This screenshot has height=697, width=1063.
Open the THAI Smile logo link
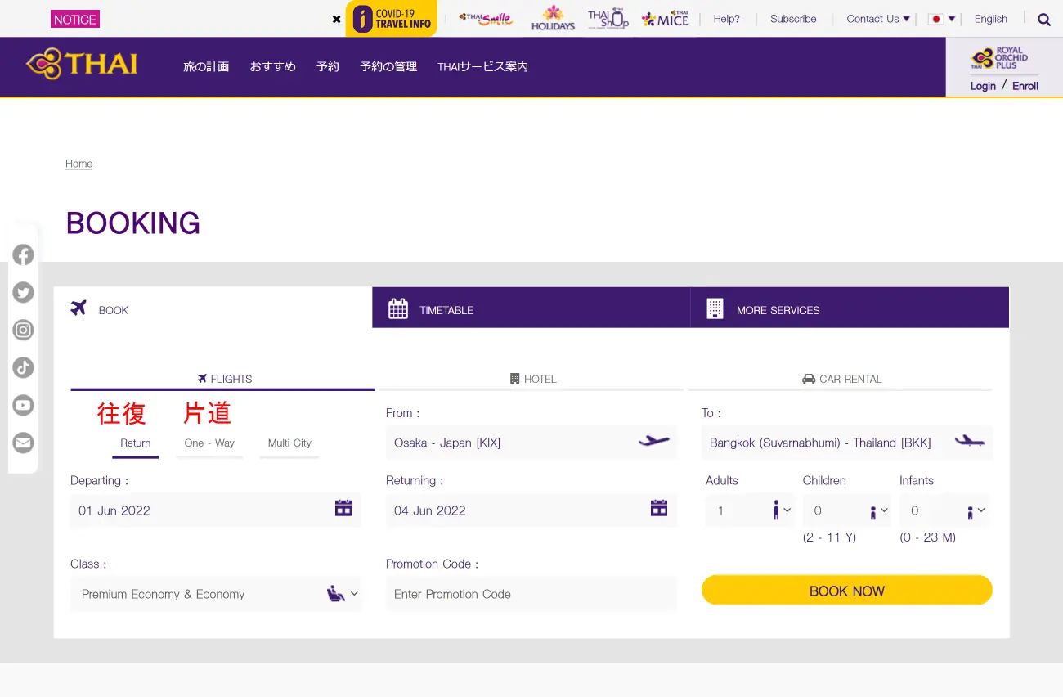(486, 18)
